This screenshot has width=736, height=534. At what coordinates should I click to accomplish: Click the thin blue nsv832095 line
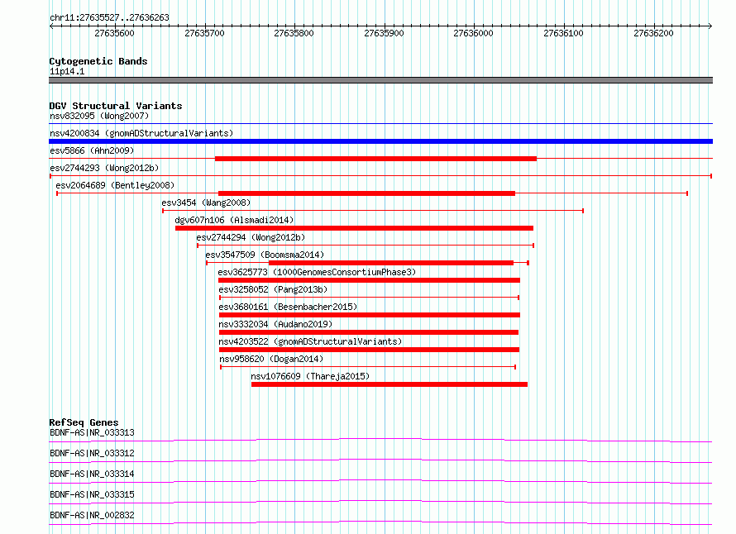[x=380, y=124]
